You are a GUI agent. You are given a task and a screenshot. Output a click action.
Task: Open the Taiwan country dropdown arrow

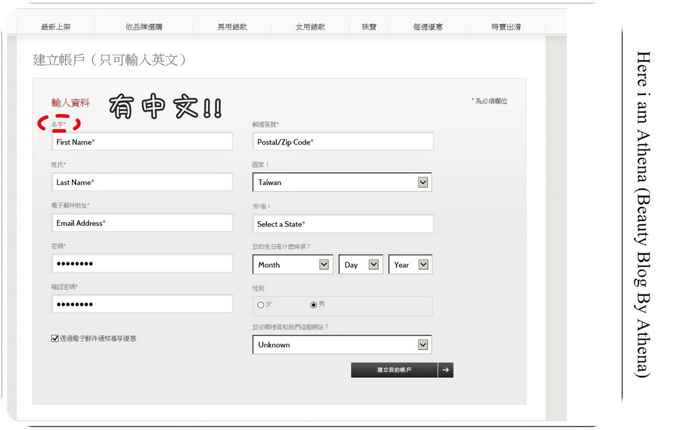pos(423,182)
